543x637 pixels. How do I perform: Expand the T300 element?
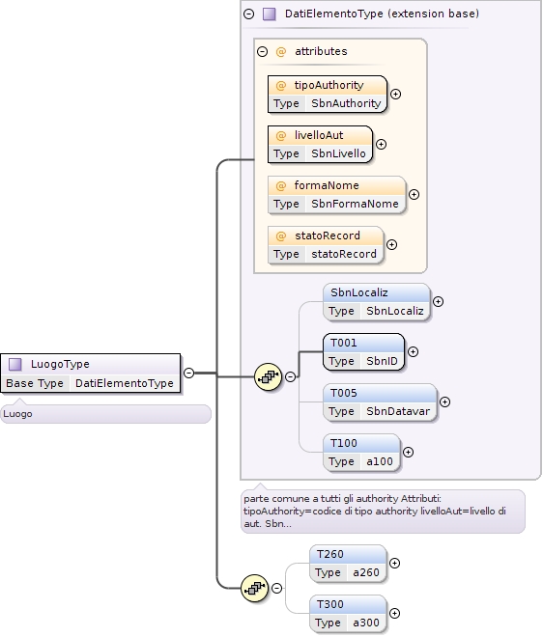tap(394, 614)
